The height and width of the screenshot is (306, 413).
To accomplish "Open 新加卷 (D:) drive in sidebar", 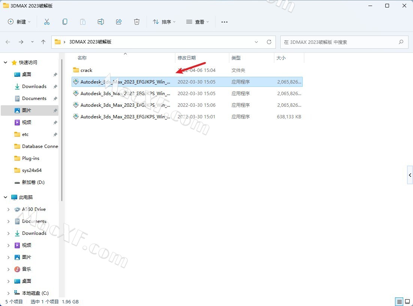I will pos(33,182).
